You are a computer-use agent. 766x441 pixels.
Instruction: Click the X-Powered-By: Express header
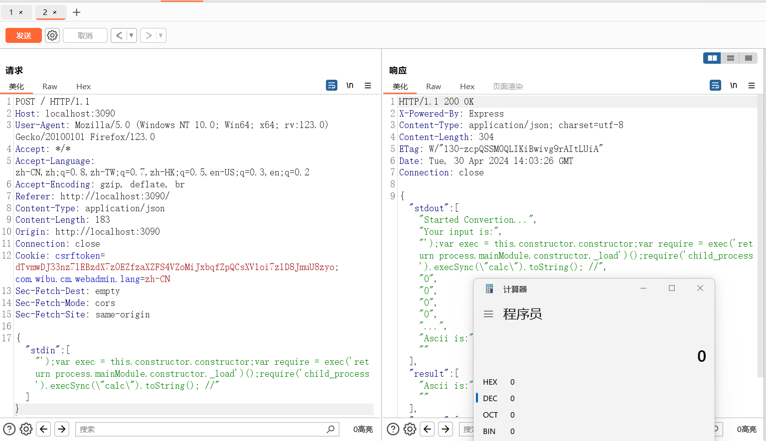(x=451, y=114)
